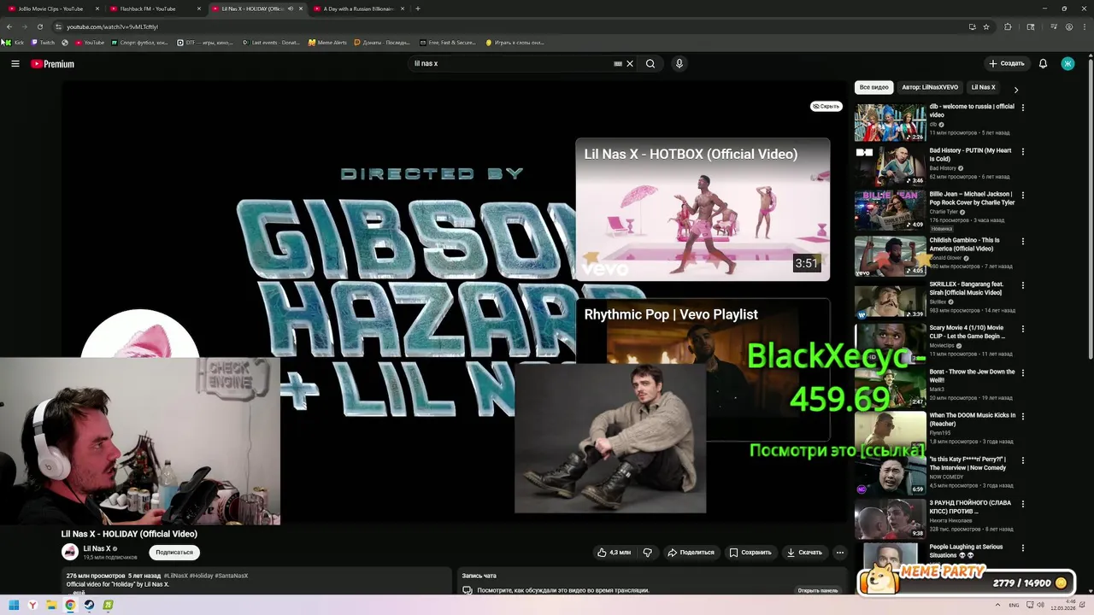Open HOTBOX (Official Video) end-screen card

pos(703,209)
